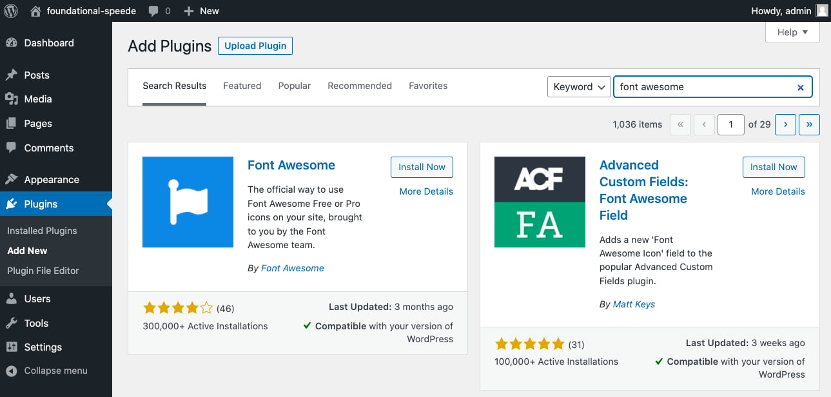Click the Dashboard gauge icon
This screenshot has width=831, height=397.
pos(12,43)
